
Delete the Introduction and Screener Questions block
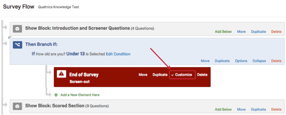click(276, 32)
